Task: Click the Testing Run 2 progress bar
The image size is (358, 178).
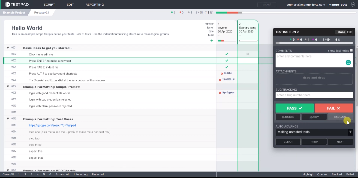Action: pyautogui.click(x=314, y=43)
